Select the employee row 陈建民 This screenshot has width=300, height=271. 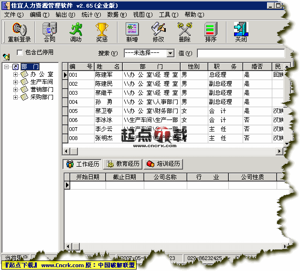click(x=173, y=84)
